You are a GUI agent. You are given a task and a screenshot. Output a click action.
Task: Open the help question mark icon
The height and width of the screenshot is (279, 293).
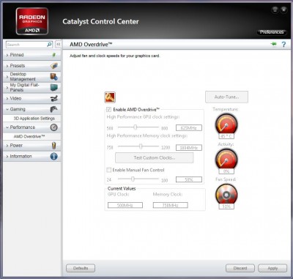283,45
